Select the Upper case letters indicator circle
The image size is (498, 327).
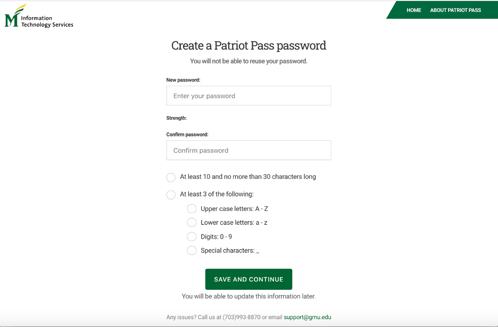[x=192, y=209]
